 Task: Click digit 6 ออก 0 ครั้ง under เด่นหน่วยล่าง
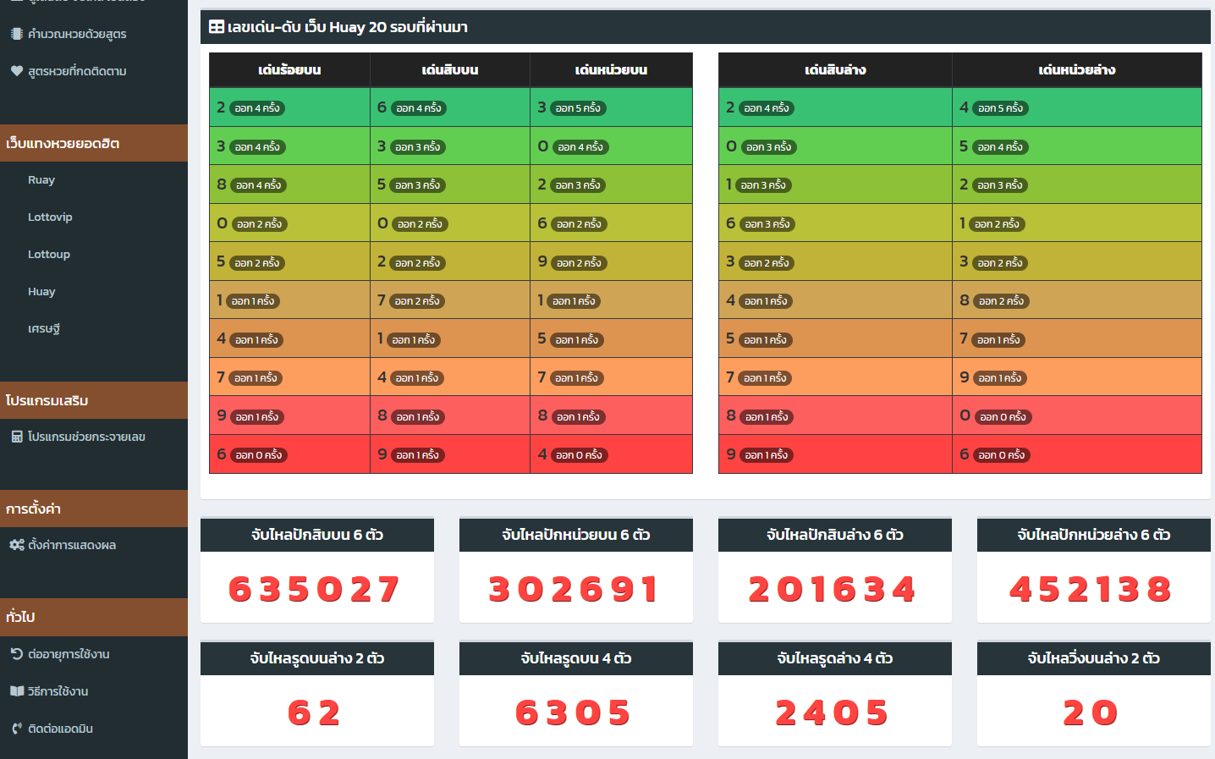click(x=1077, y=454)
